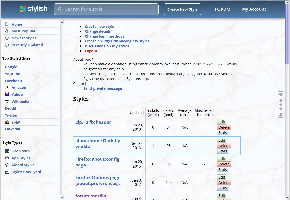Open Newest Styles in sidebar
Image resolution: width=290 pixels, height=200 pixels.
(x=24, y=38)
